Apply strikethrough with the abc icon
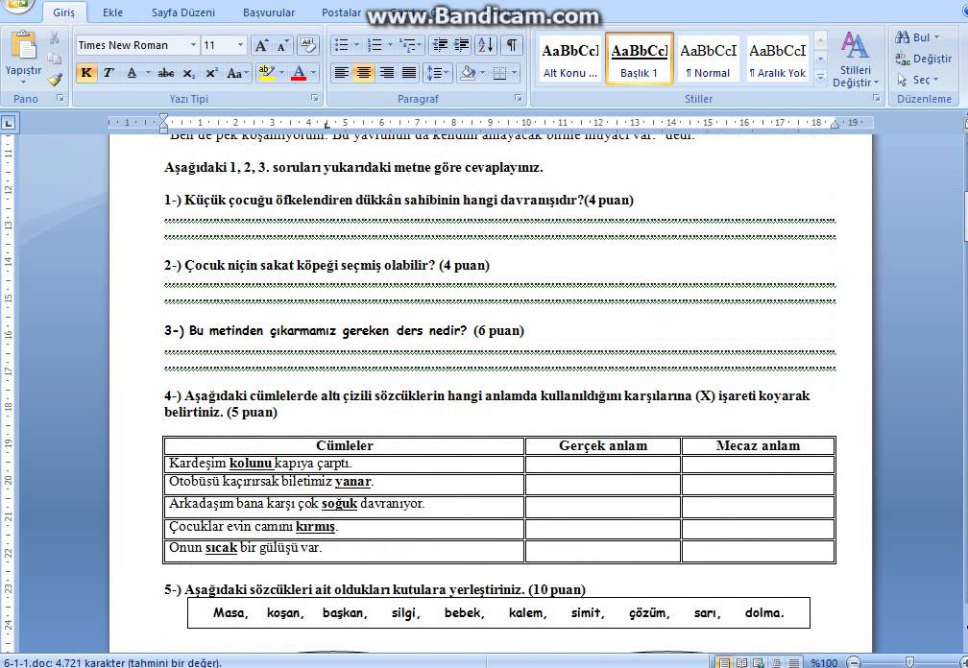 [165, 73]
